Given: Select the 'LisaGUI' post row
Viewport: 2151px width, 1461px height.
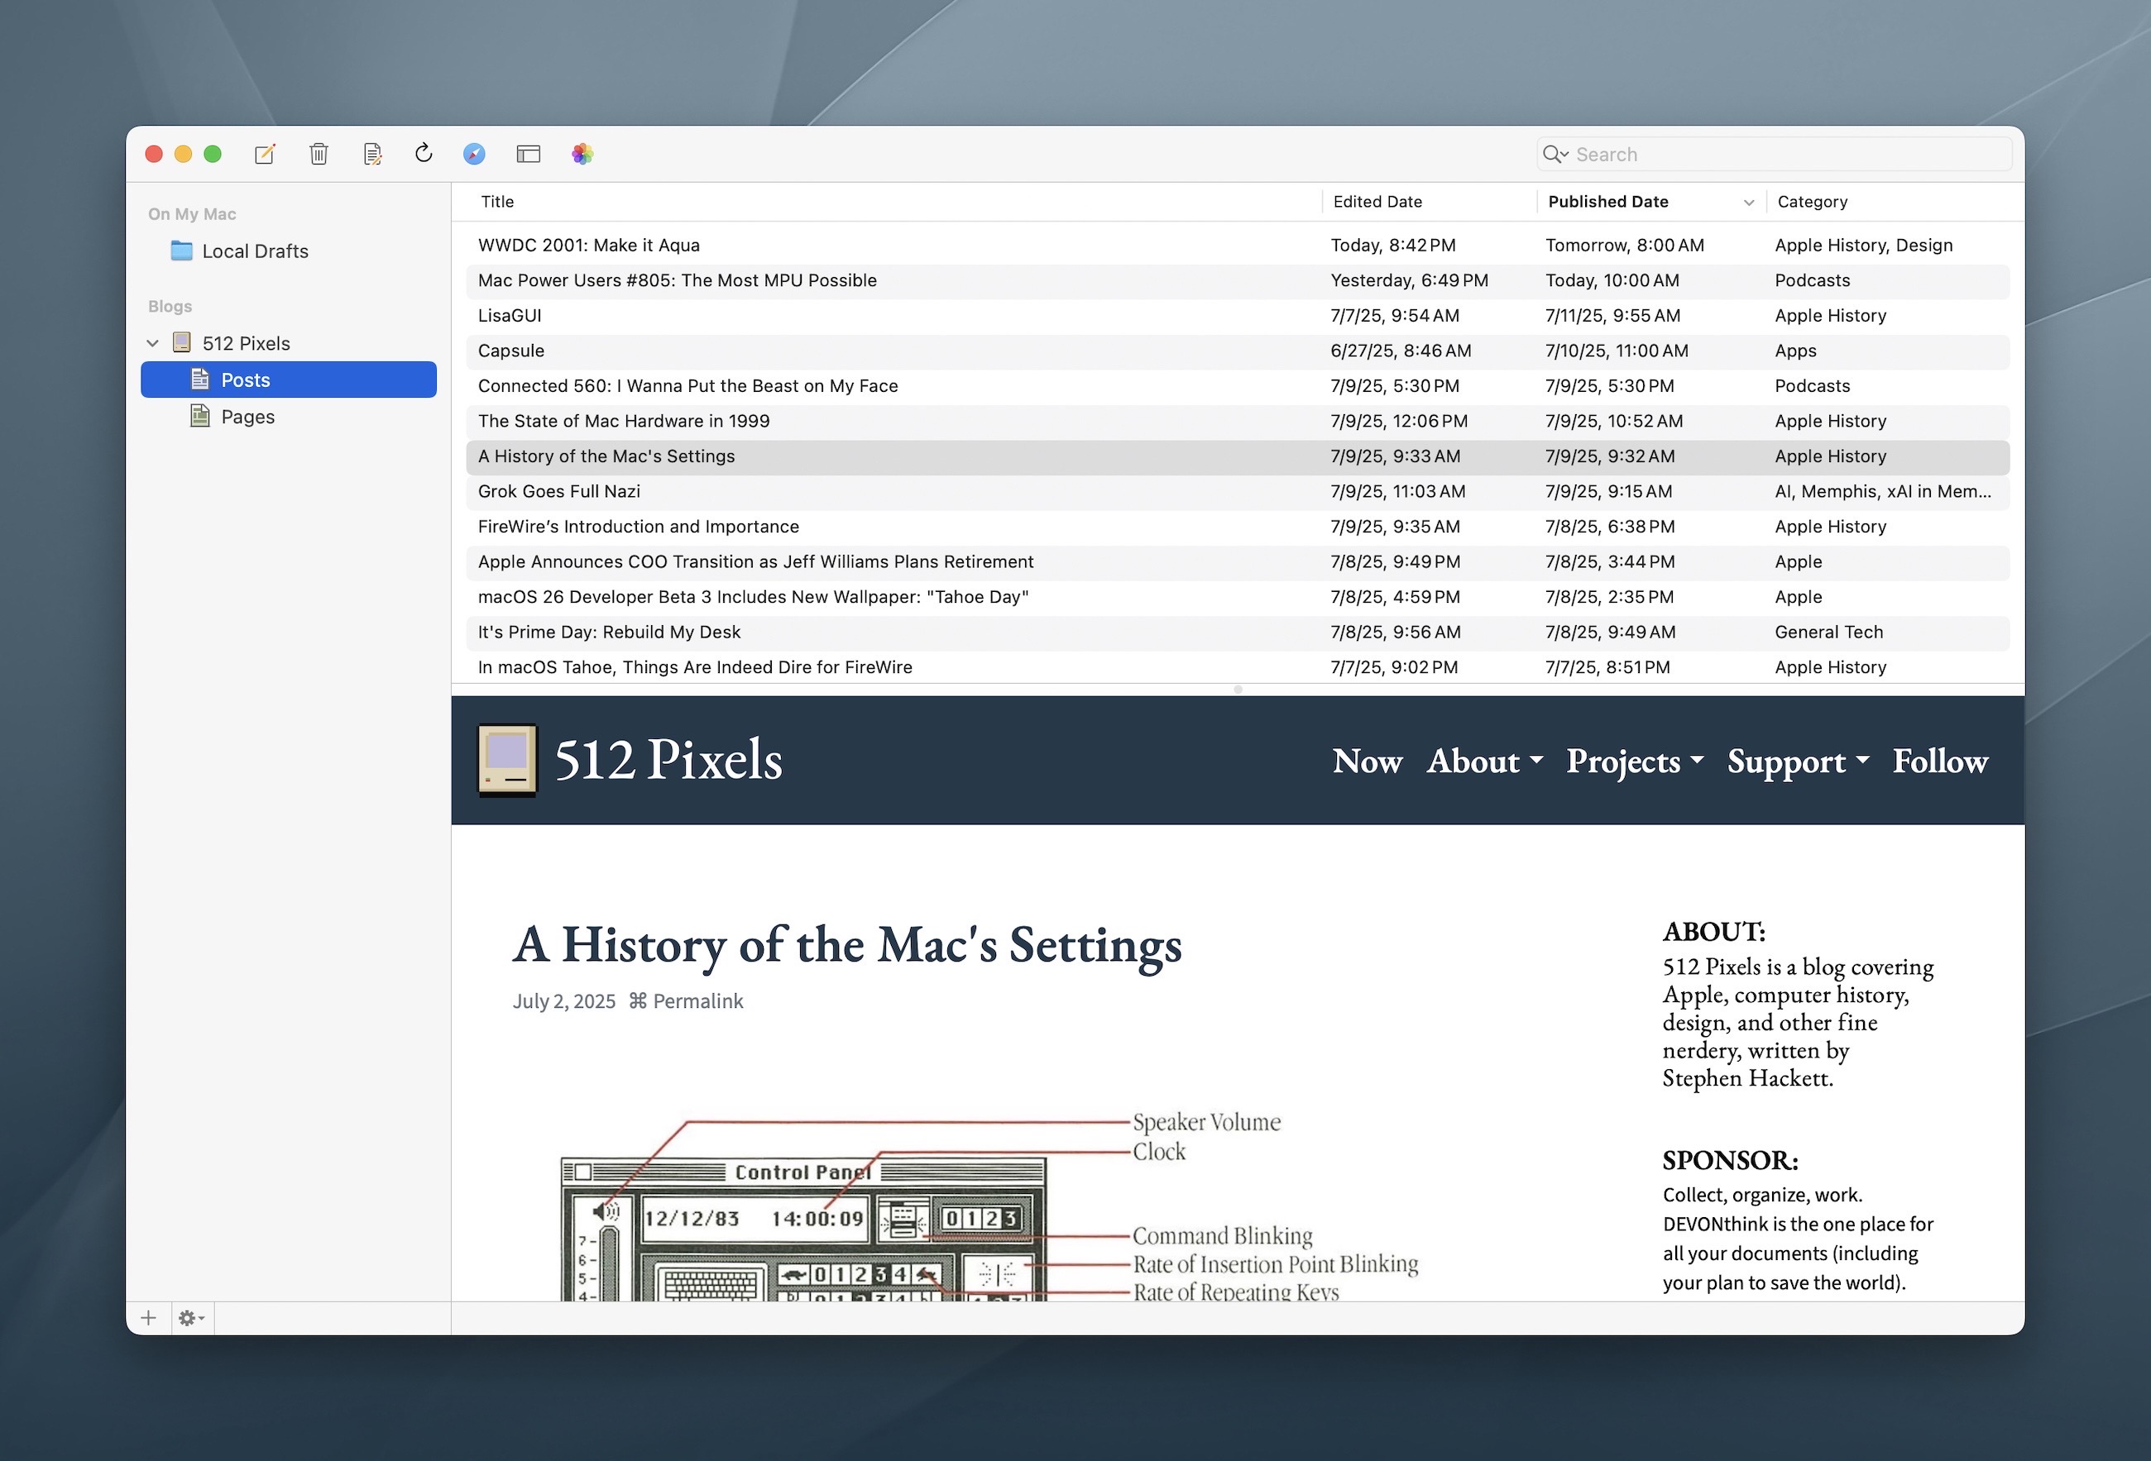Looking at the screenshot, I should pyautogui.click(x=1238, y=316).
